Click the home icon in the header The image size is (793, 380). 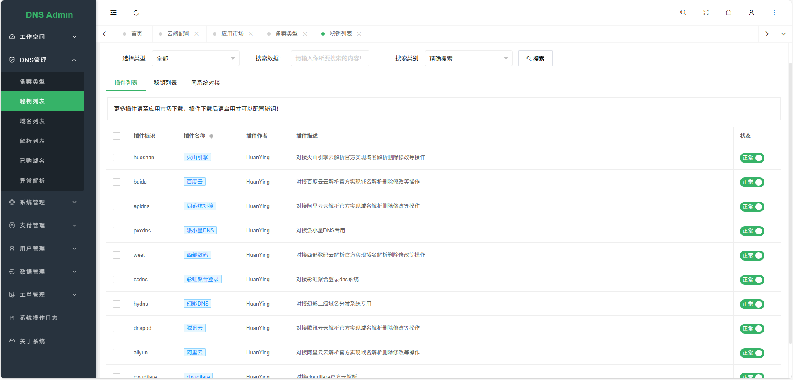728,13
